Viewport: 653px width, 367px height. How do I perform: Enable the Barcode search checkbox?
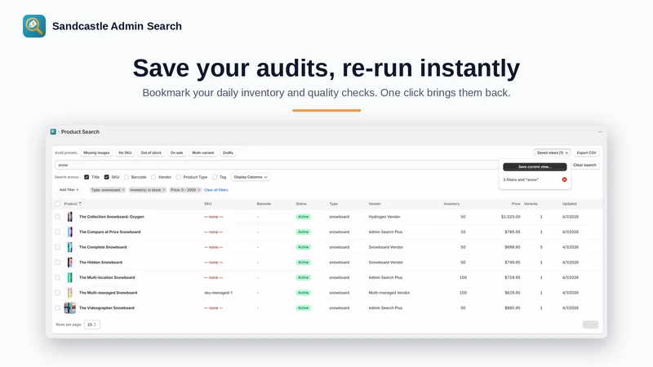[x=127, y=177]
